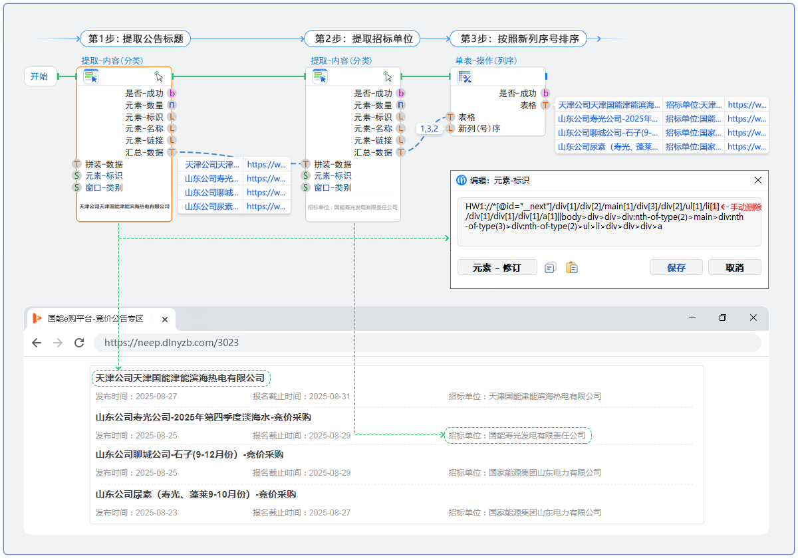
Task: Click the 元素-链接 L port on the step 1 node
Action: click(x=172, y=140)
